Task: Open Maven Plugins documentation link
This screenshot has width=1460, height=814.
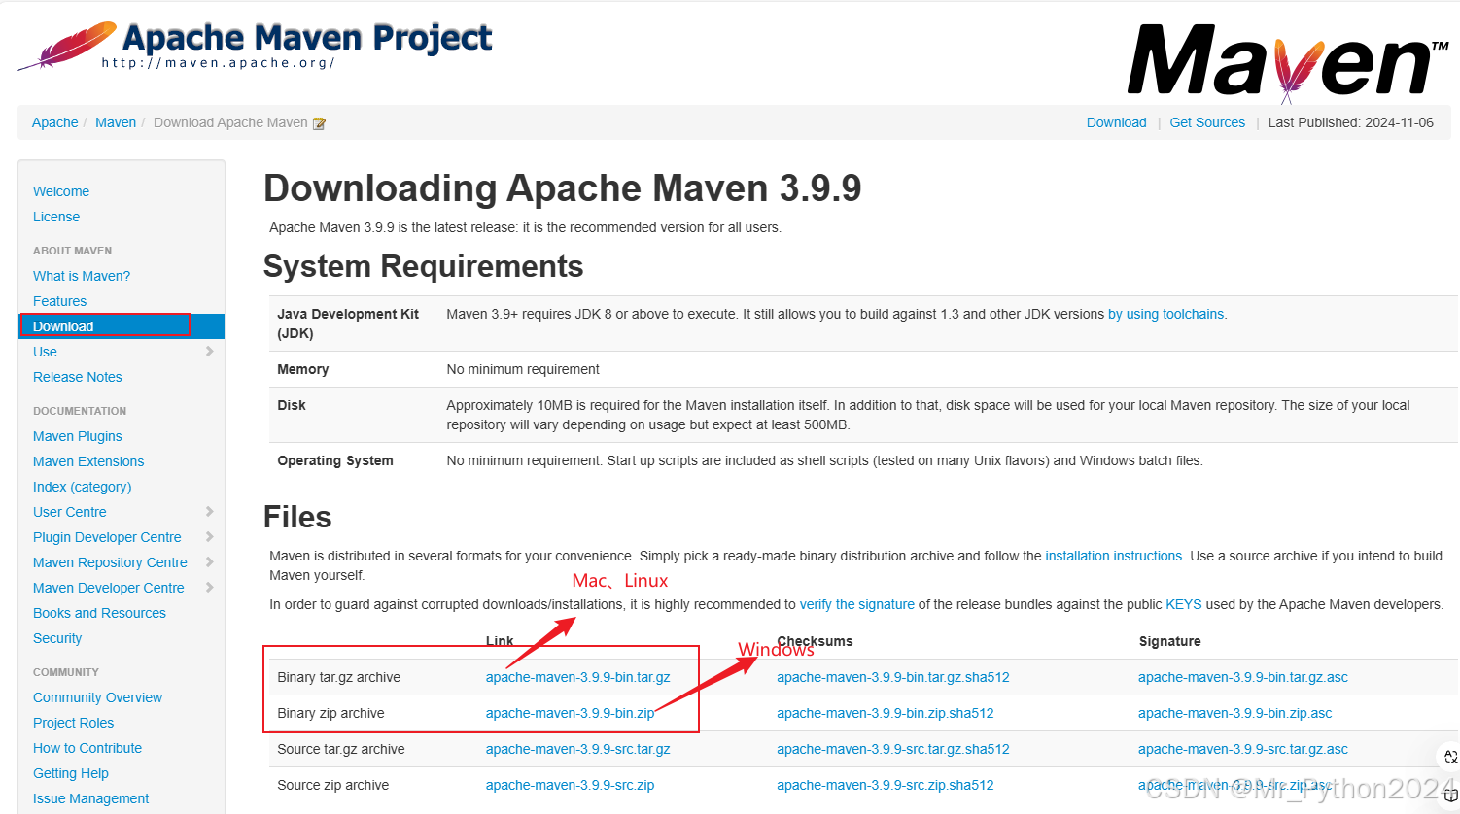Action: [x=78, y=436]
